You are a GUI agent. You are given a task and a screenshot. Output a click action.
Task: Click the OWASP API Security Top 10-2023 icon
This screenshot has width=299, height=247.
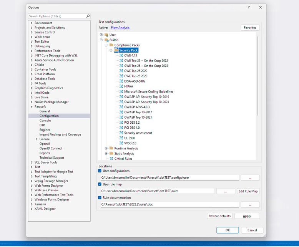(x=121, y=102)
